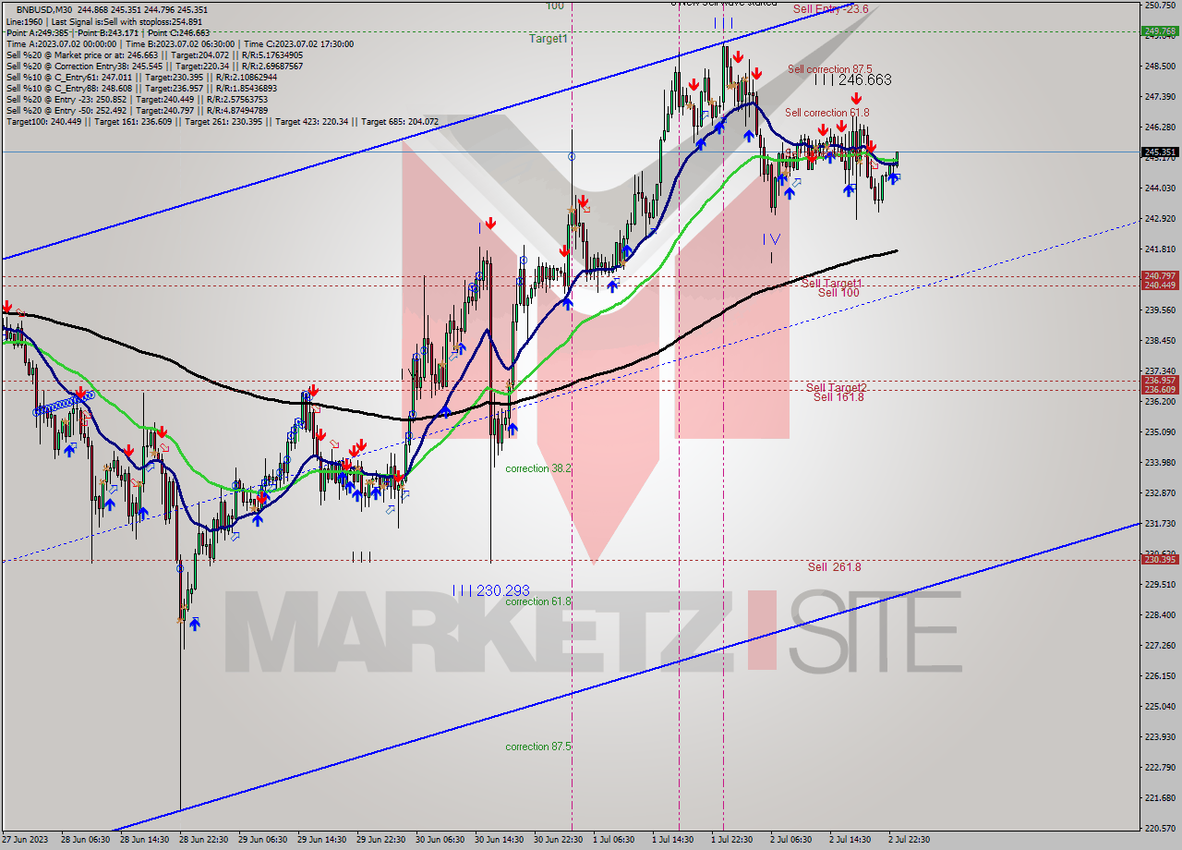Viewport: 1182px width, 850px height.
Task: Click the 'Target100: 240.449' info line
Action: pos(222,121)
